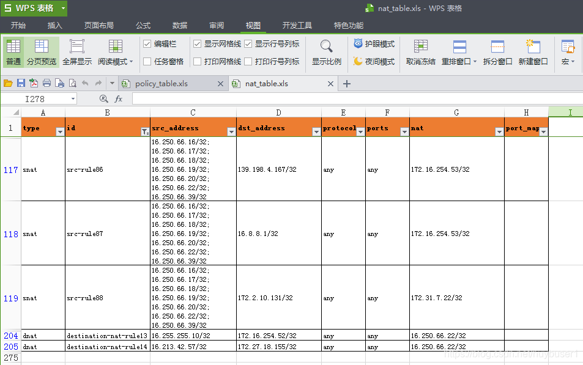Image resolution: width=583 pixels, height=365 pixels.
Task: Activate 阅读模式 reading mode icon
Action: coord(115,47)
